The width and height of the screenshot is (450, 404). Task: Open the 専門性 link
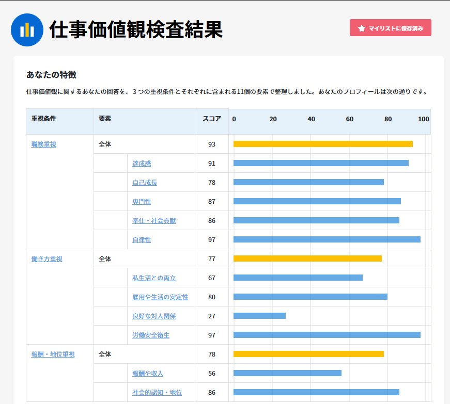pos(142,201)
